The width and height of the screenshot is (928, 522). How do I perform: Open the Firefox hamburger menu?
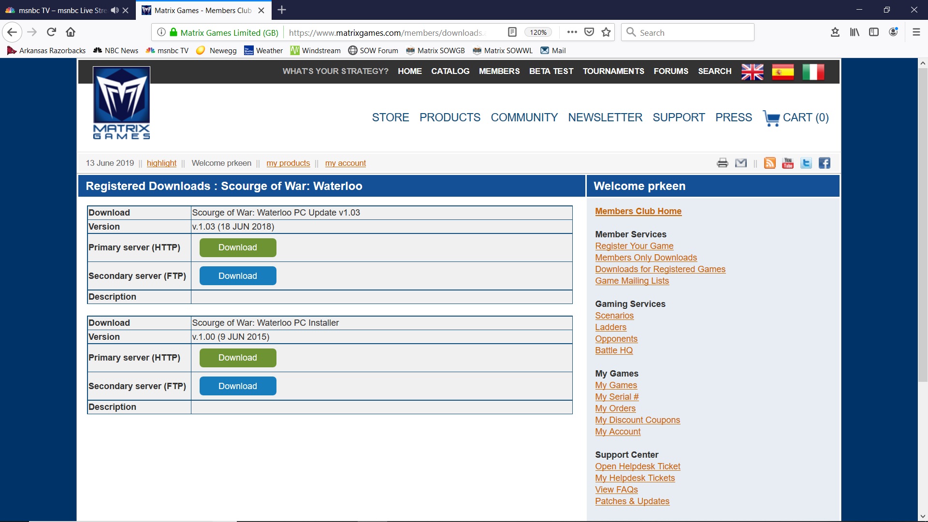point(916,32)
